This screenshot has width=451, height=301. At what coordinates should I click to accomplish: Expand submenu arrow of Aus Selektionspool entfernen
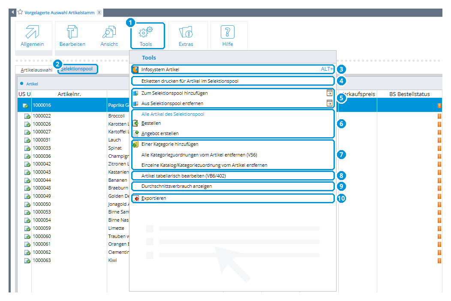tap(330, 103)
